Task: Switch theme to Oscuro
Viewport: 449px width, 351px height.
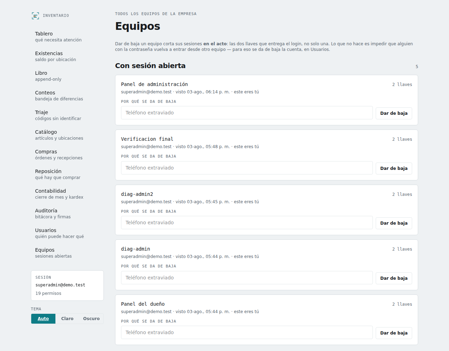Action: [91, 319]
